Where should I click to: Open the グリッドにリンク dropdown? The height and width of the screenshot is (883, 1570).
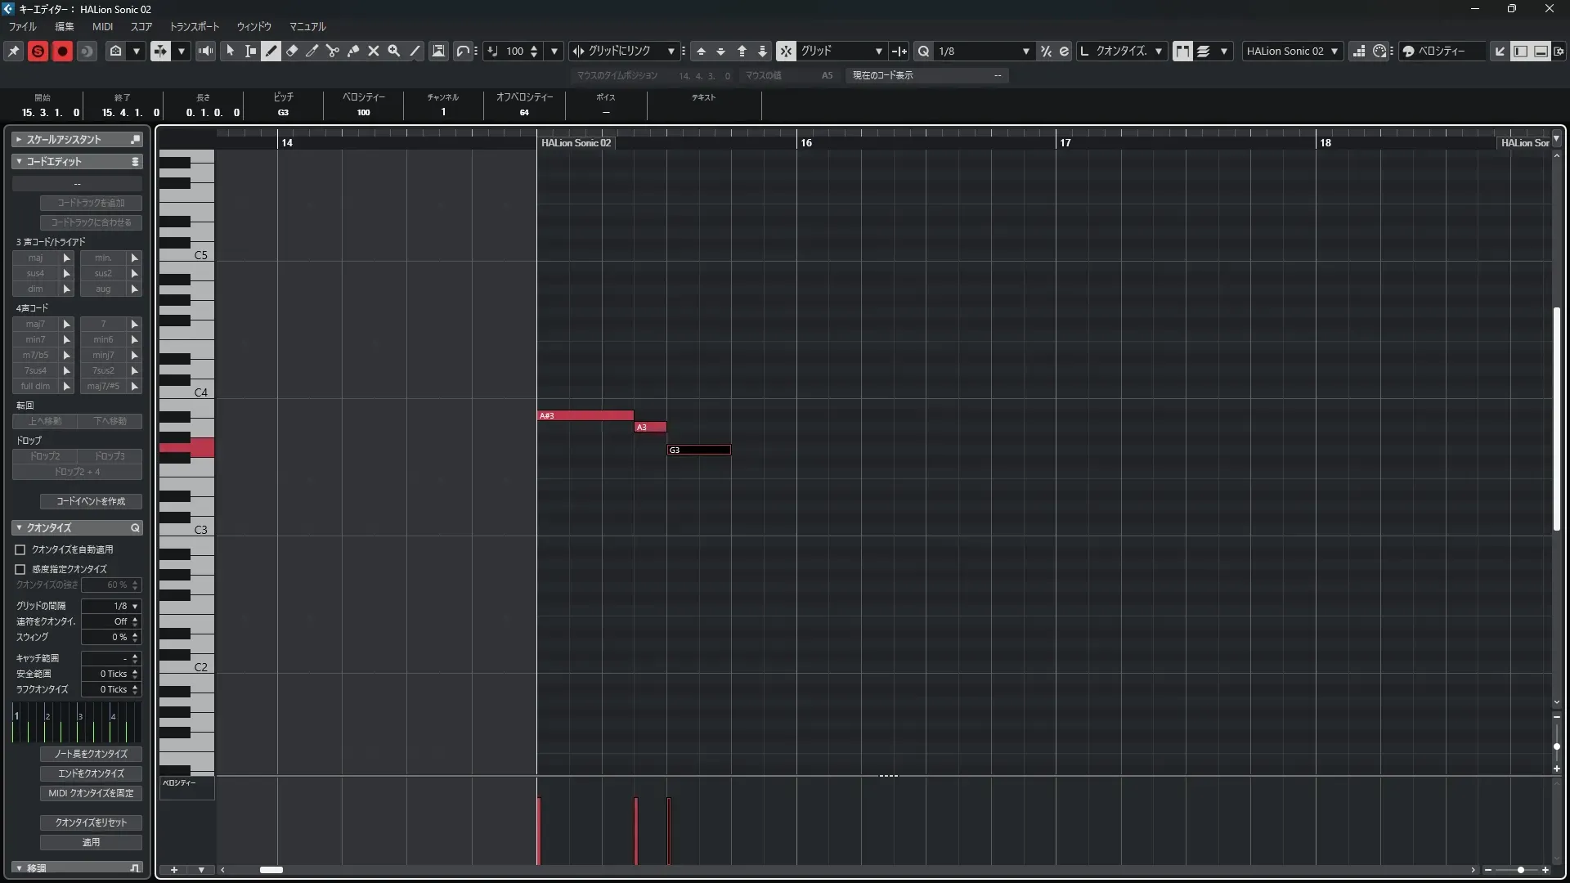tap(671, 51)
